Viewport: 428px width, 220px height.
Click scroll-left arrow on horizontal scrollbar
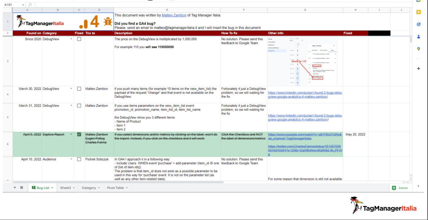pyautogui.click(x=404, y=182)
